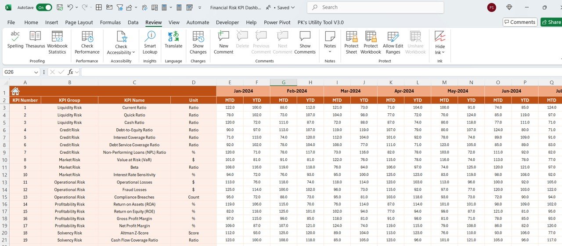This screenshot has width=562, height=246.
Task: Insert a New Comment
Action: click(x=223, y=43)
